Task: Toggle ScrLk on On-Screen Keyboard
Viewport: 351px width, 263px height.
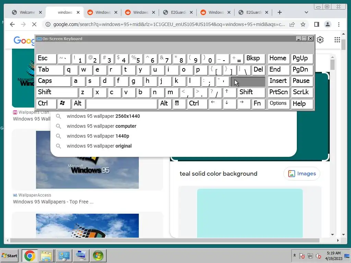Action: (302, 92)
